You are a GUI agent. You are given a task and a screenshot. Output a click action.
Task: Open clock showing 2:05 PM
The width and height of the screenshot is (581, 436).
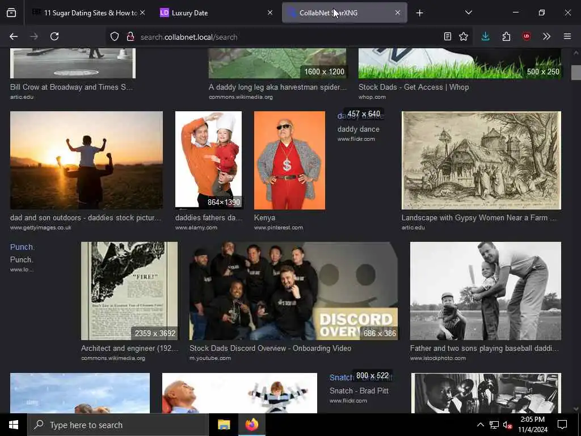tap(532, 425)
